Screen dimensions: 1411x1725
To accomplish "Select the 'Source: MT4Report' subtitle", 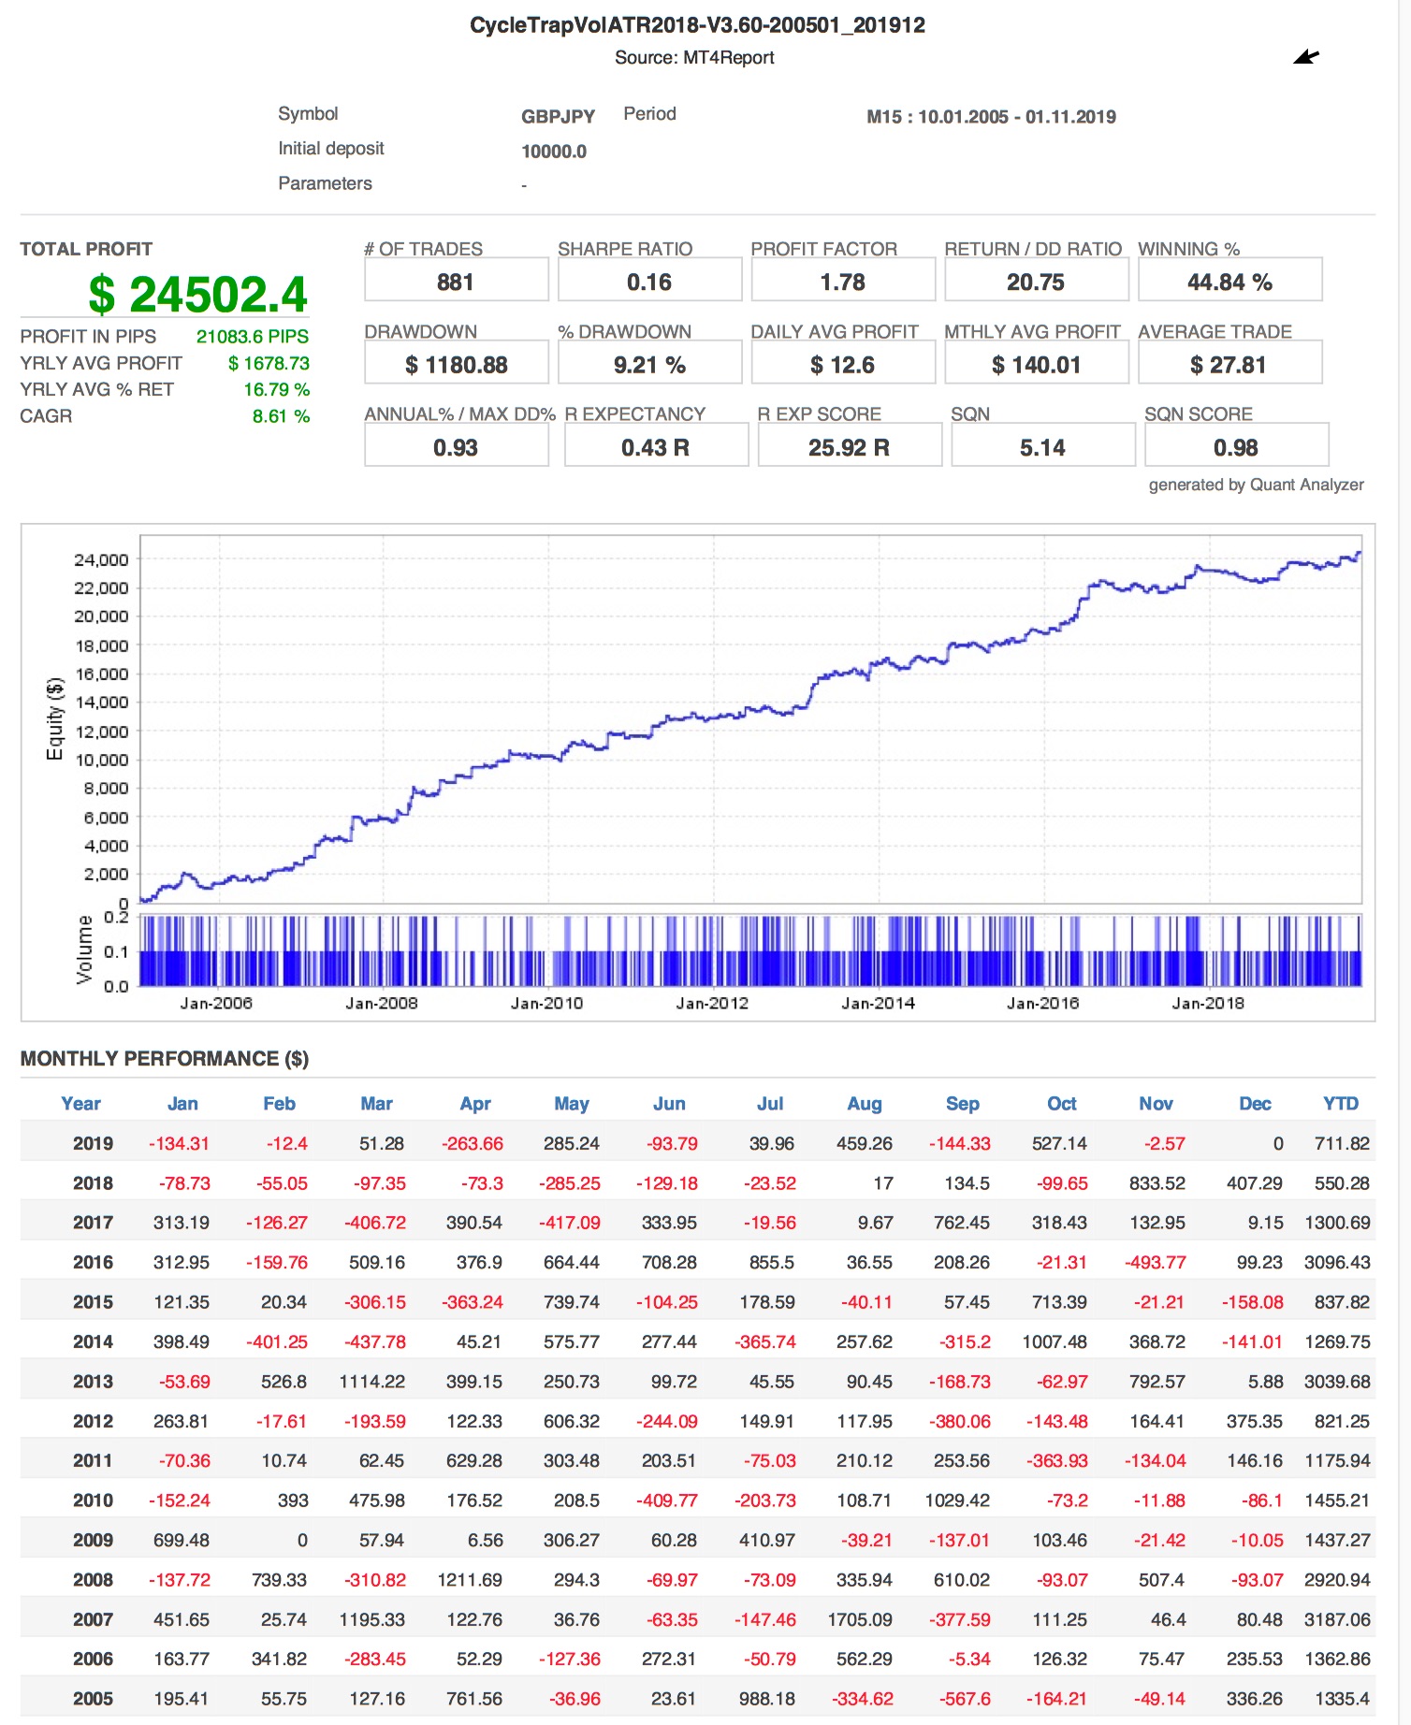I will [694, 57].
